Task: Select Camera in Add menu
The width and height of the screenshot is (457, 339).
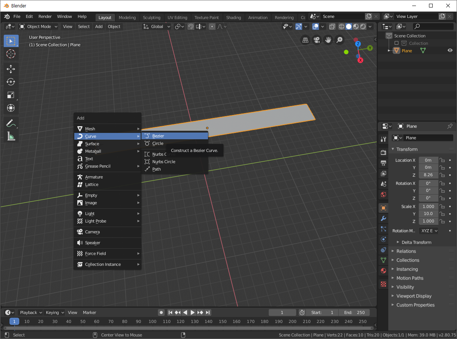Action: (108, 232)
